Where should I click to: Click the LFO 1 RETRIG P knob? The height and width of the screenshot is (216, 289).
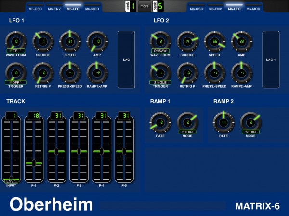[x=43, y=73]
